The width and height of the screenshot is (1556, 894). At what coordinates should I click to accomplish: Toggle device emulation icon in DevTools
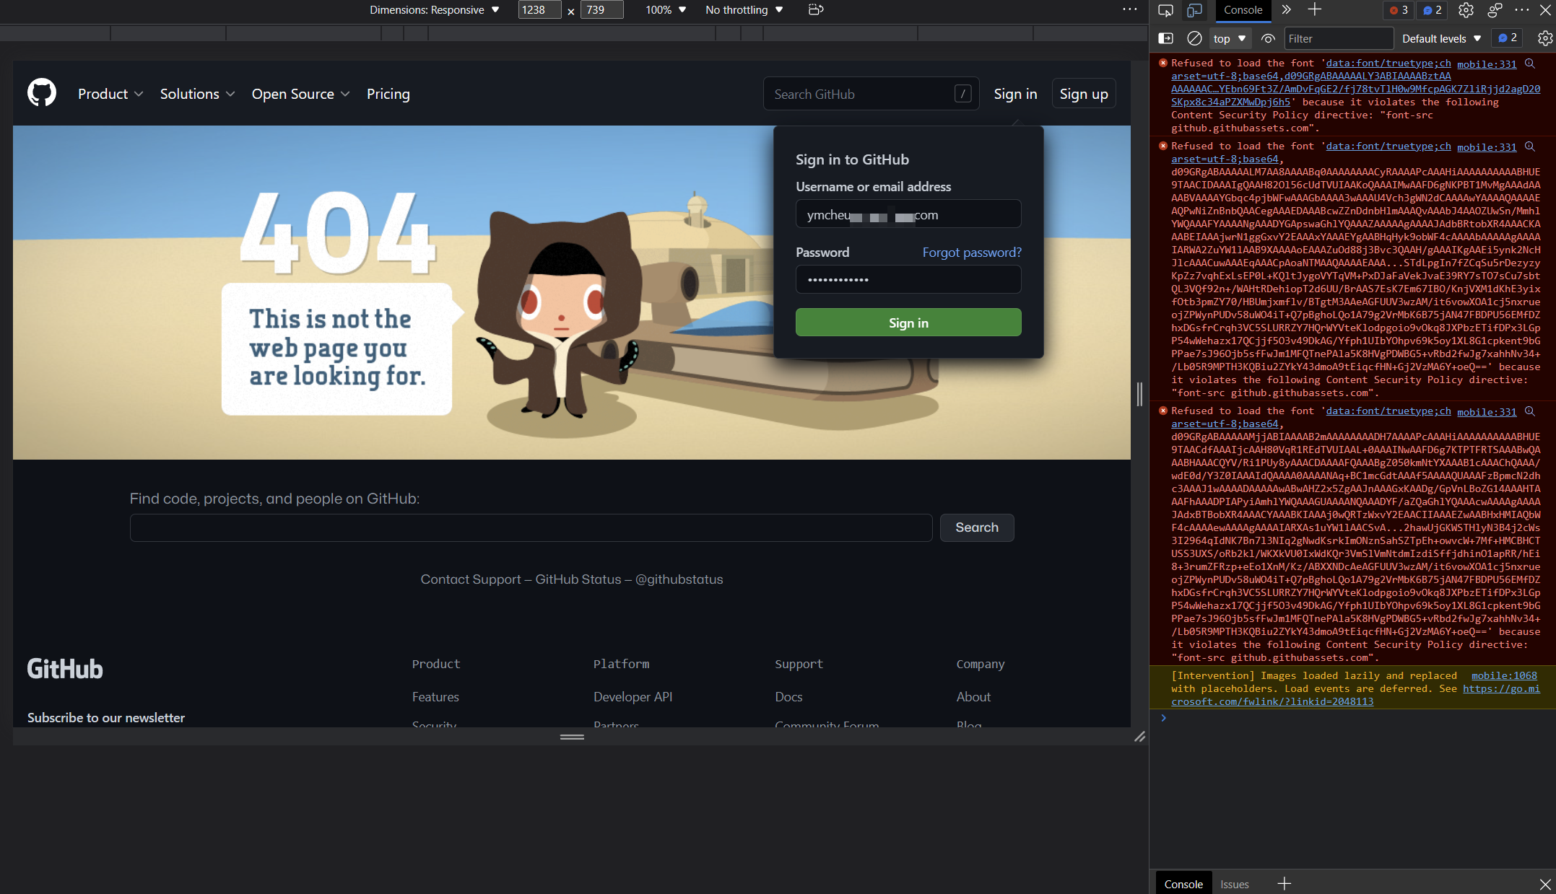click(1195, 10)
